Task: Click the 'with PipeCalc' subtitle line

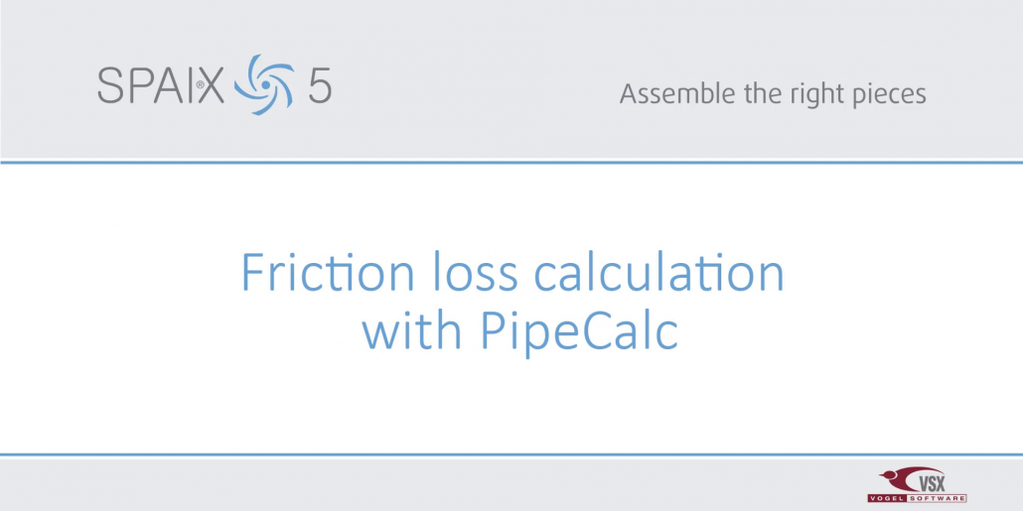Action: pyautogui.click(x=520, y=332)
